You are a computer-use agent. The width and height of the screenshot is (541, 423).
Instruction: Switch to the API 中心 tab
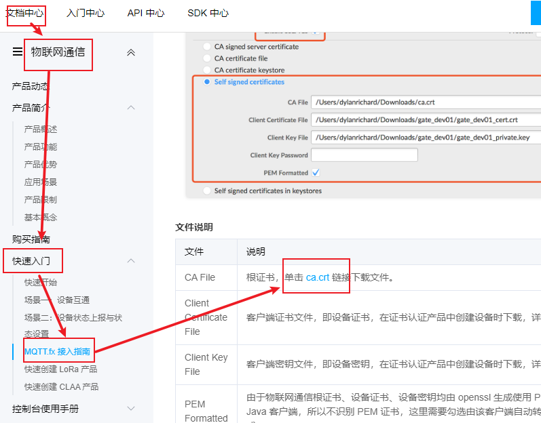146,13
